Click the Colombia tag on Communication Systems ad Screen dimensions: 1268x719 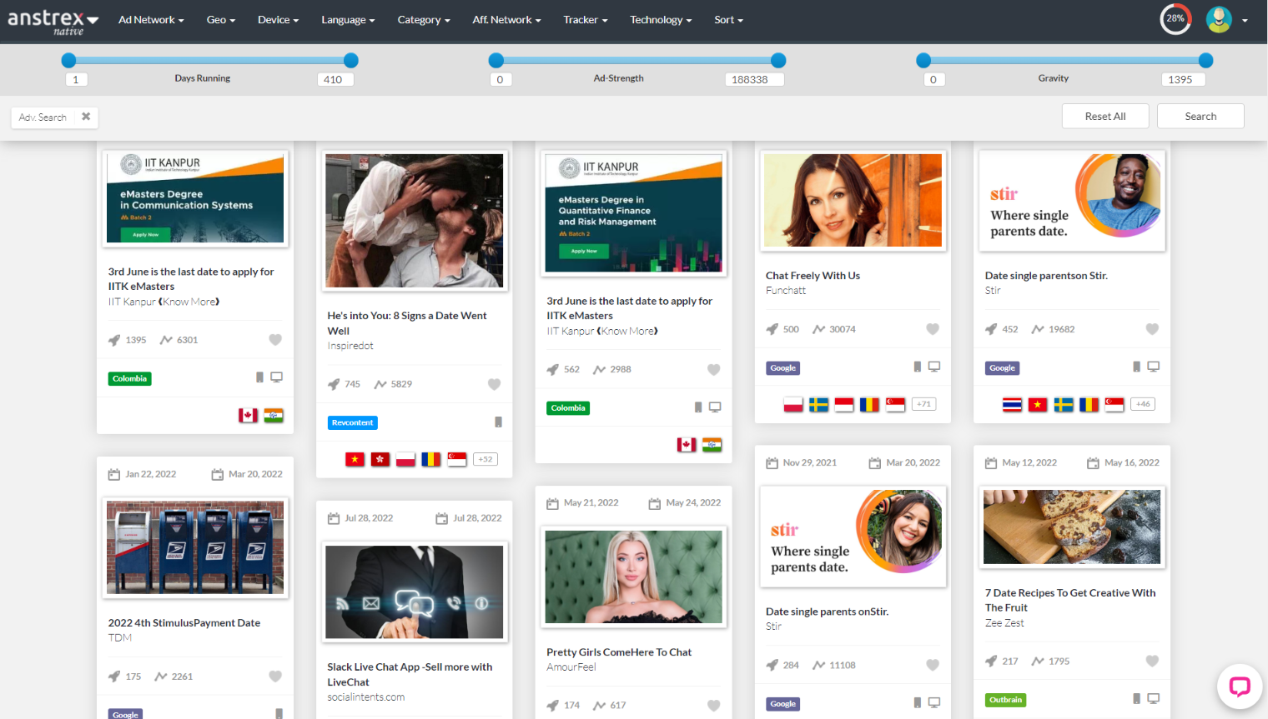[x=129, y=379]
